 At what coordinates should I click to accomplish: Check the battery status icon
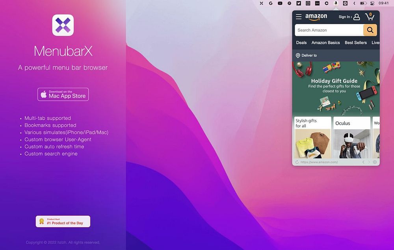pos(363,3)
